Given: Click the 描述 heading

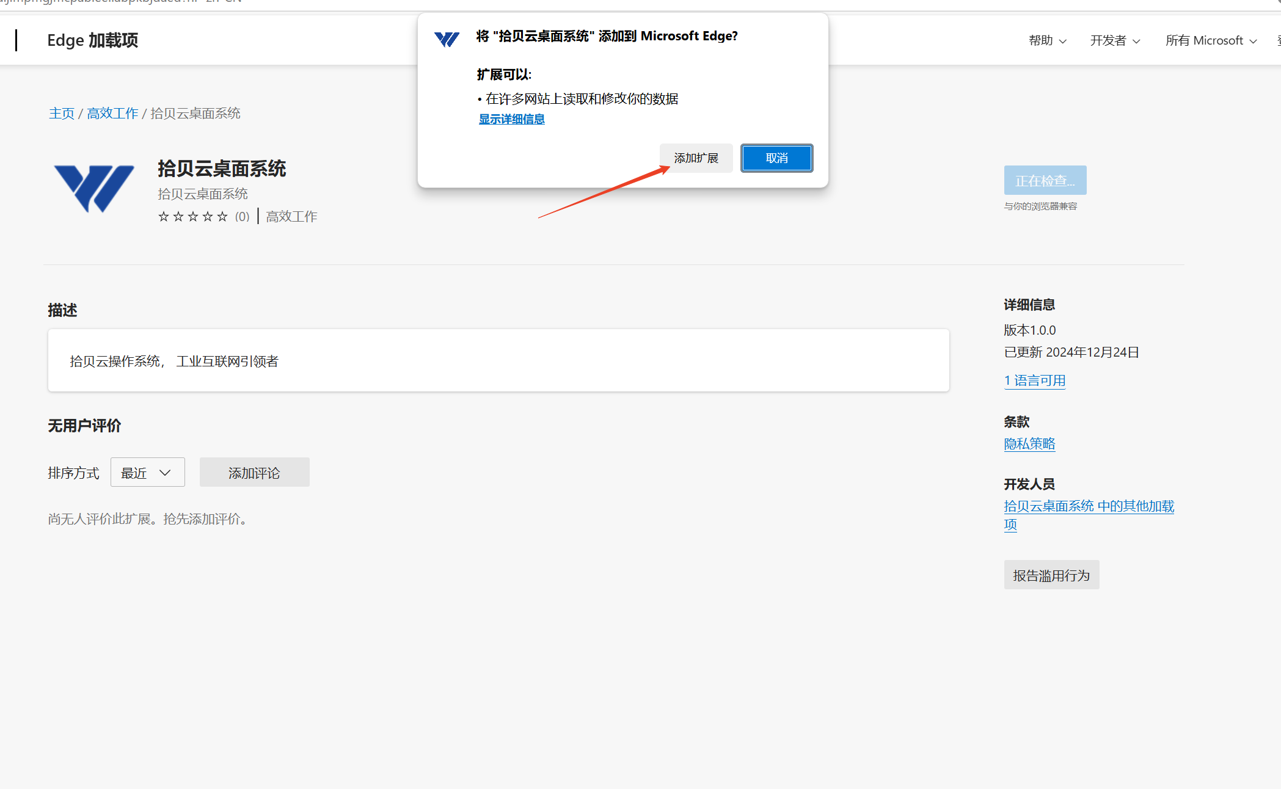Looking at the screenshot, I should [x=62, y=310].
